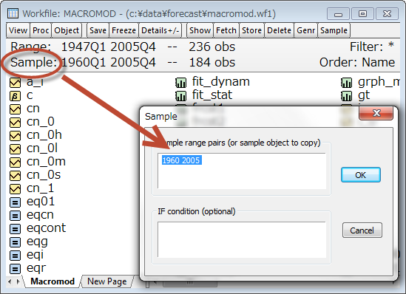Maximize the workfile window
Viewport: 406px width, 294px height.
point(362,13)
